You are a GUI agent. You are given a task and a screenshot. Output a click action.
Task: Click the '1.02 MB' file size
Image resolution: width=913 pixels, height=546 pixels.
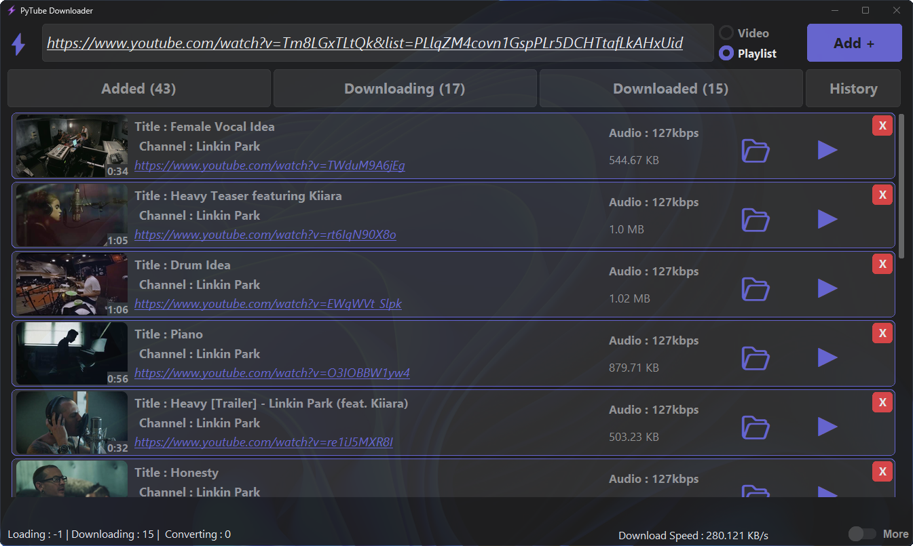pos(629,298)
